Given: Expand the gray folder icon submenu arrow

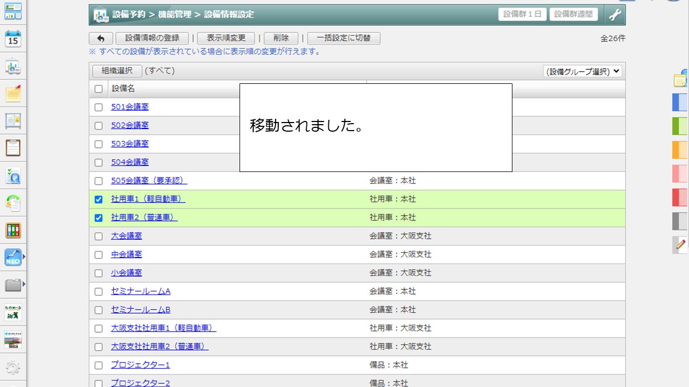Looking at the screenshot, I should [x=24, y=284].
